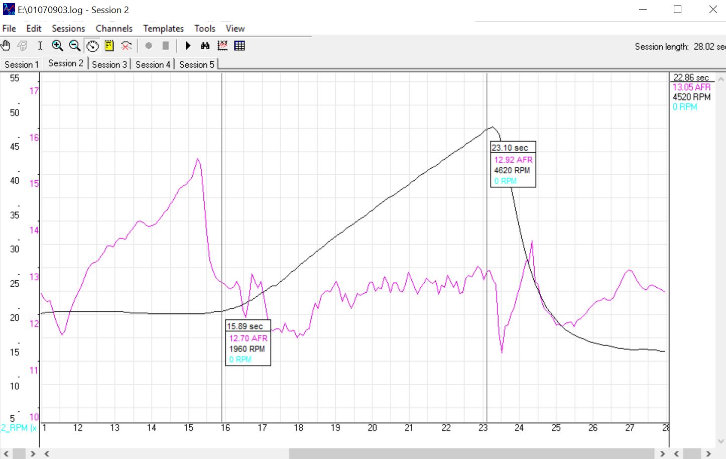
Task: Open the File menu
Action: click(9, 29)
